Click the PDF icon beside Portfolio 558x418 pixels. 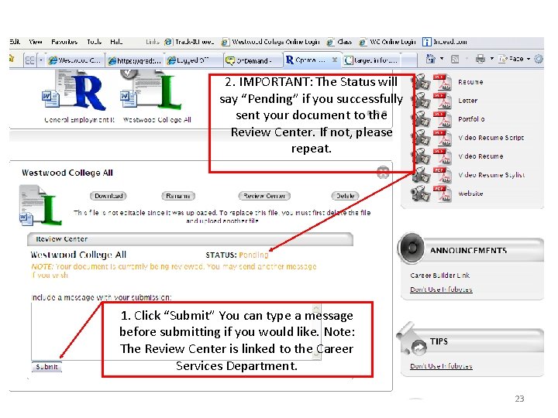(x=442, y=119)
